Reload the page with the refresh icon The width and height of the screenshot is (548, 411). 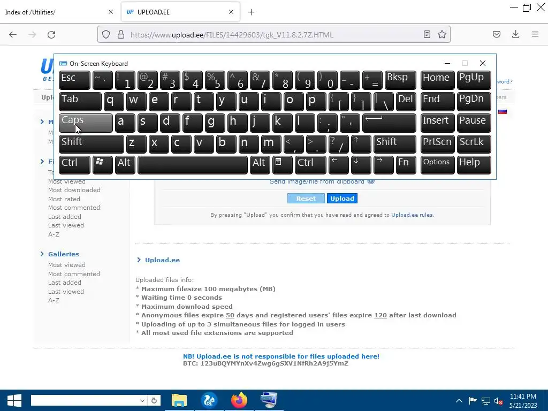pos(51,34)
